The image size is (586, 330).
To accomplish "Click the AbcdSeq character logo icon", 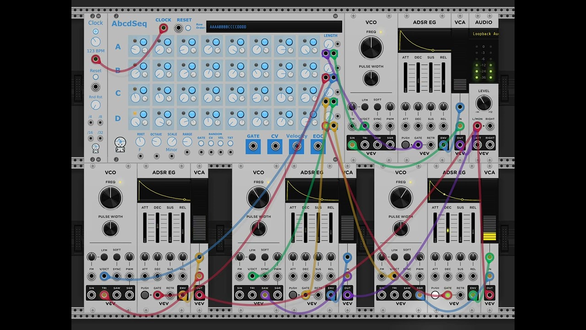I will [120, 145].
